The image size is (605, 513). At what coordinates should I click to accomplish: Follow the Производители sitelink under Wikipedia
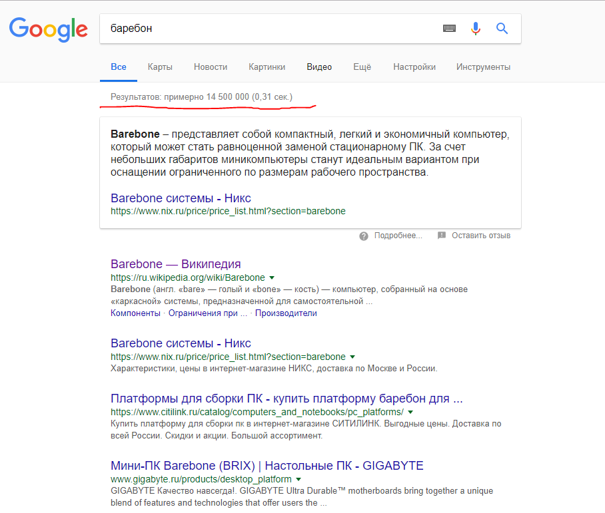point(286,313)
